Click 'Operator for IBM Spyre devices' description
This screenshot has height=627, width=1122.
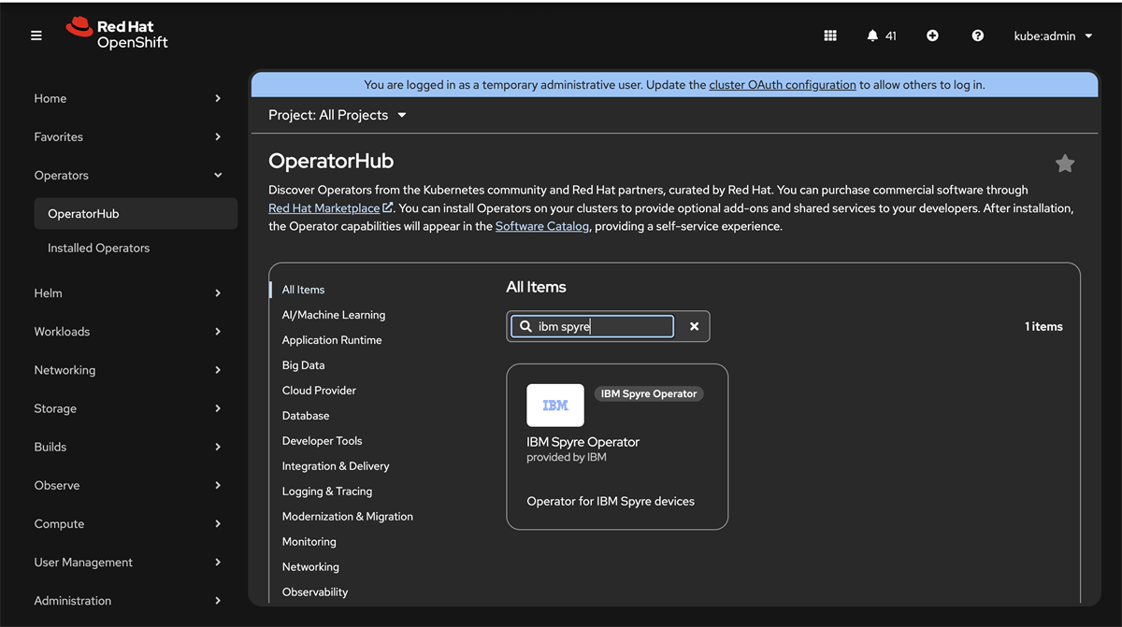(611, 501)
